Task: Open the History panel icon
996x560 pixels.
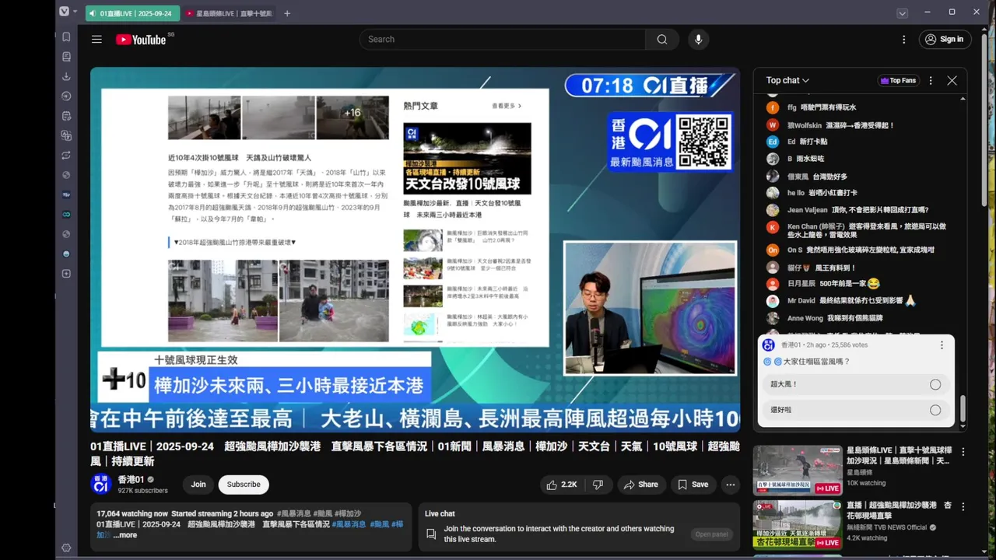Action: (x=66, y=96)
